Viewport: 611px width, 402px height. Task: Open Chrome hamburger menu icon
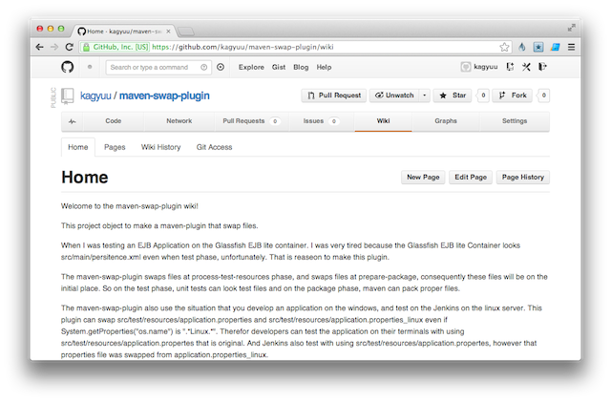571,46
